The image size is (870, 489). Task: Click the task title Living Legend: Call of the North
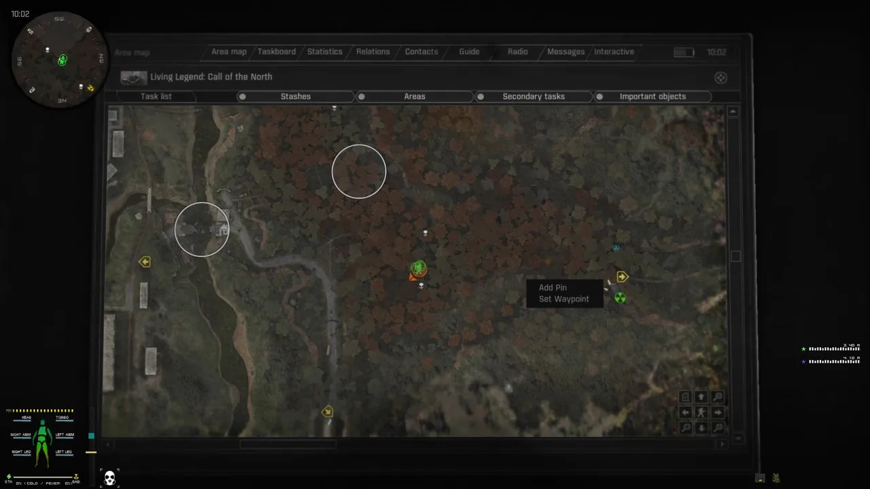point(211,77)
